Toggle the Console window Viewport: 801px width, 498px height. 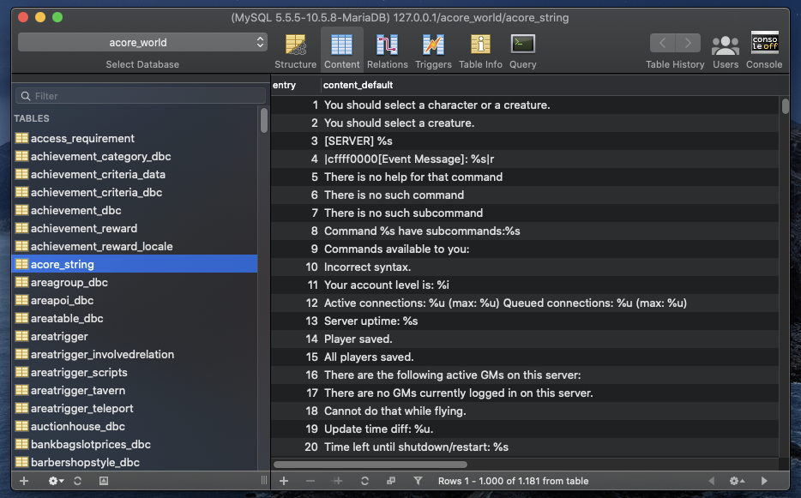764,50
